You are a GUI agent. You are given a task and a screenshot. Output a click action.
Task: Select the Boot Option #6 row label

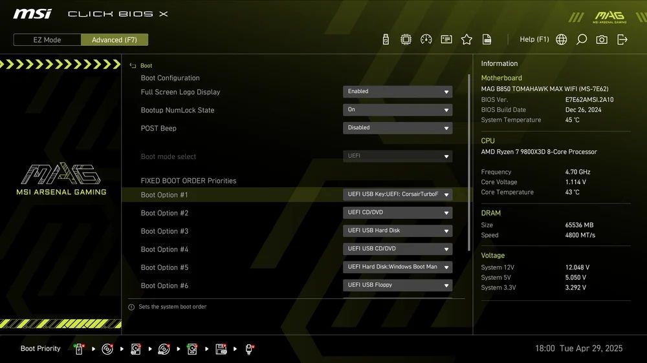pyautogui.click(x=164, y=285)
